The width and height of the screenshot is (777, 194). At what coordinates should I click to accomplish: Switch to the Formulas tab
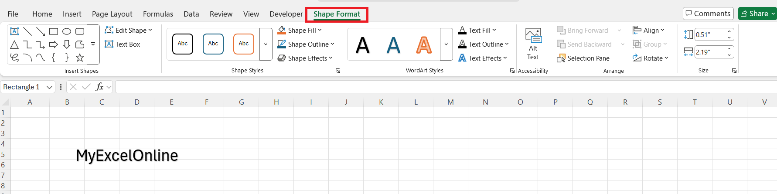[x=158, y=14]
